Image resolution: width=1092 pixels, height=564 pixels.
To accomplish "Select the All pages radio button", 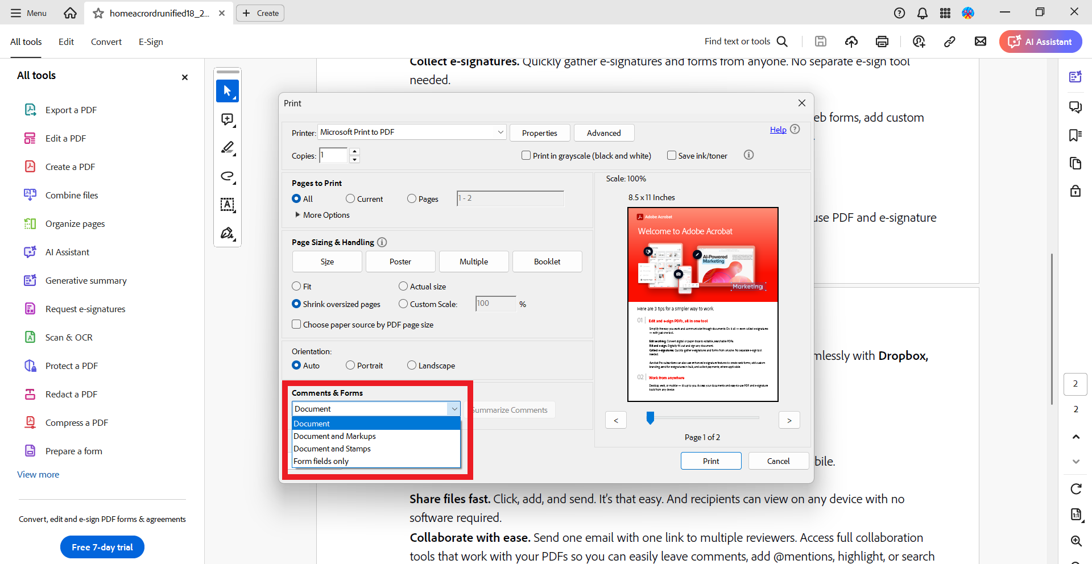I will coord(296,198).
